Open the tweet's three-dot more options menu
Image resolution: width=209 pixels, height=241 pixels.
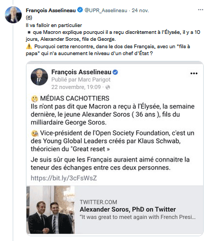(201, 10)
